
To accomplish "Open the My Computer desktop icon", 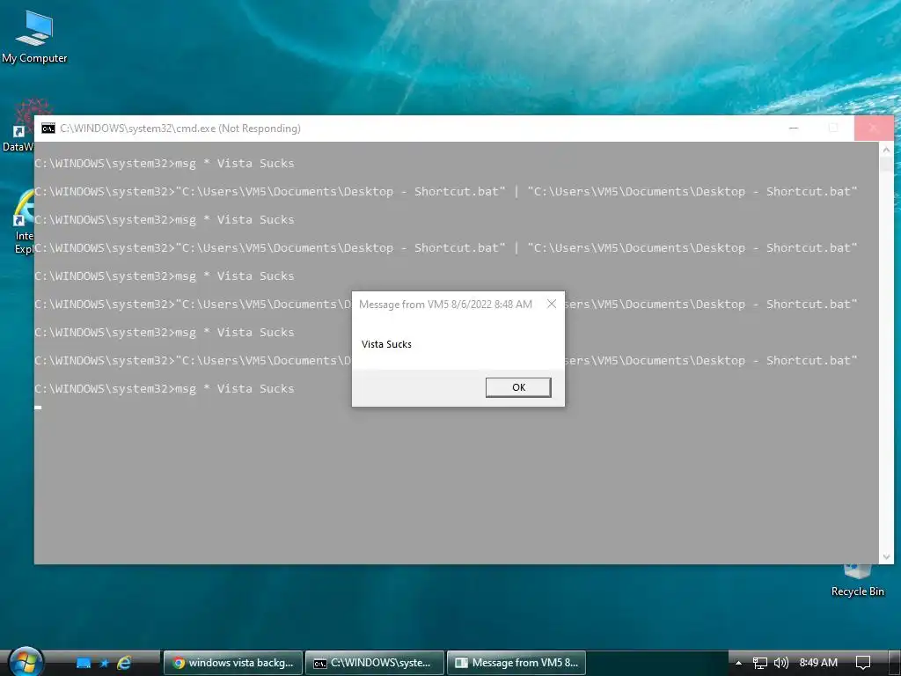I will pyautogui.click(x=34, y=37).
